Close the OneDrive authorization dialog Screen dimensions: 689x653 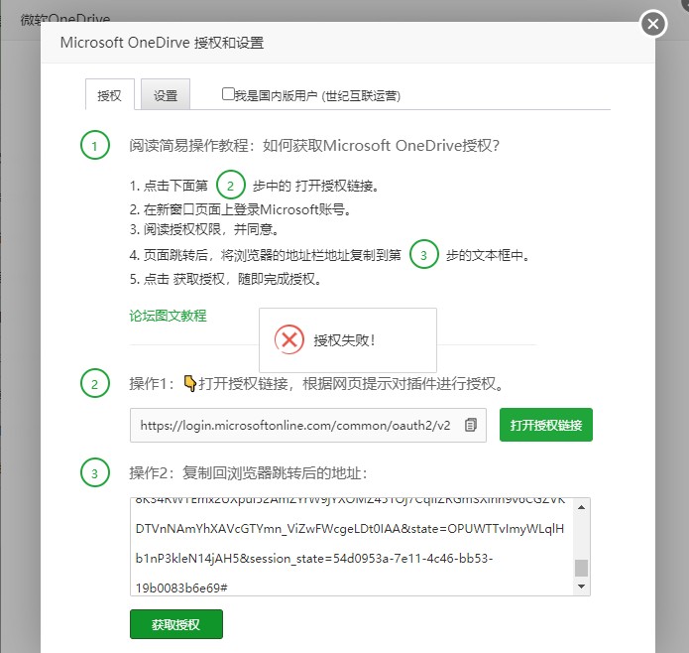click(x=653, y=24)
